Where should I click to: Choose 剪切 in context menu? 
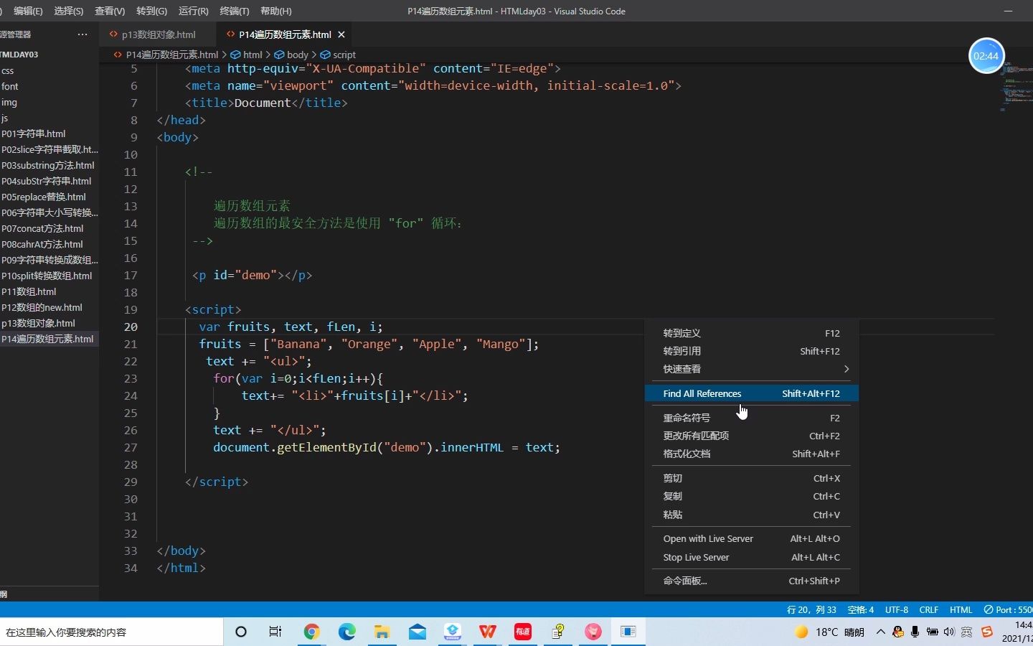751,478
